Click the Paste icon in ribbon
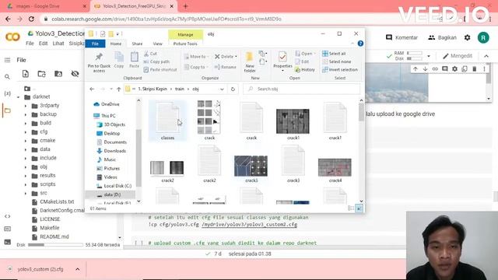The height and width of the screenshot is (280, 498). [135, 57]
